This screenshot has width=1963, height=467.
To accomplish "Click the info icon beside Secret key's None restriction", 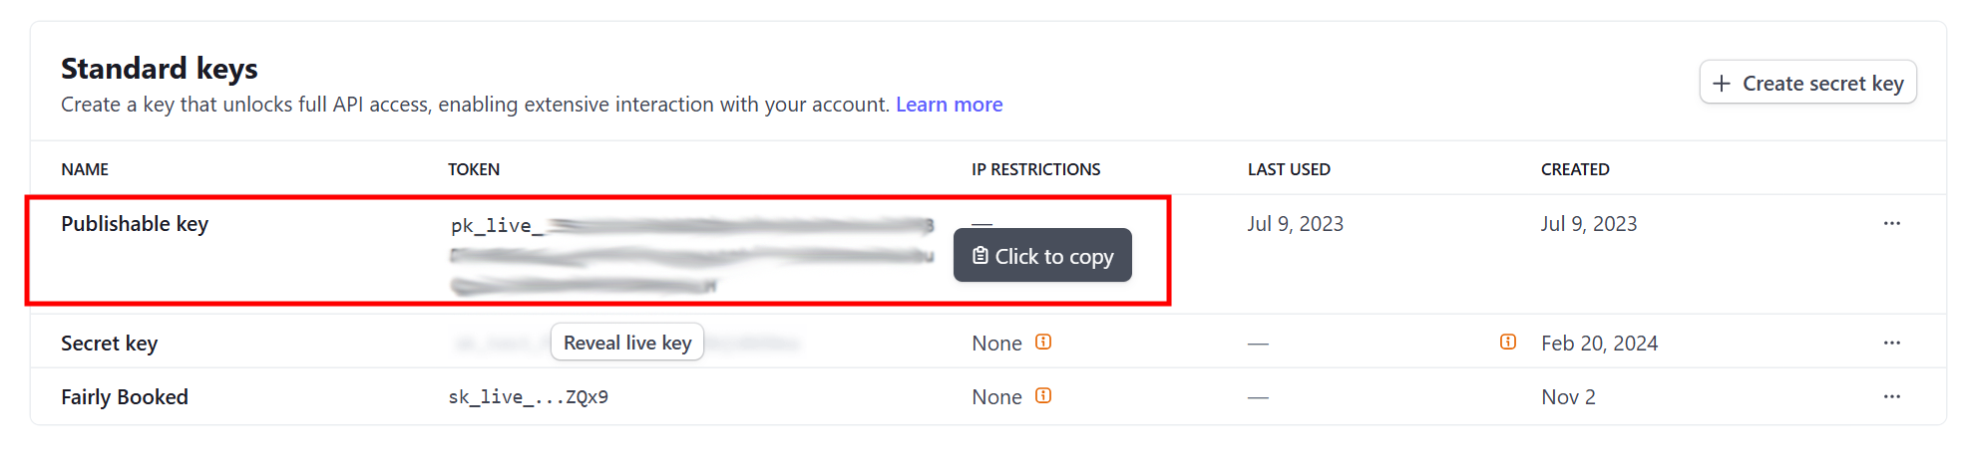I will pyautogui.click(x=1043, y=343).
